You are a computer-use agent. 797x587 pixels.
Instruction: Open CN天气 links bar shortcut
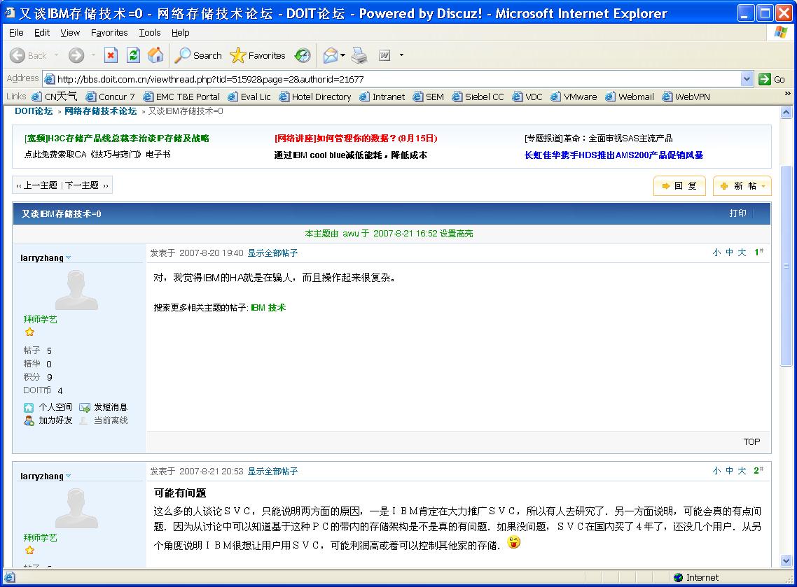pyautogui.click(x=55, y=97)
